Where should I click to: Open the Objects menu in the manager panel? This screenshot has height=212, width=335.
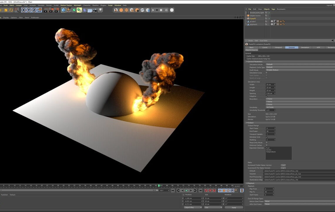click(267, 9)
